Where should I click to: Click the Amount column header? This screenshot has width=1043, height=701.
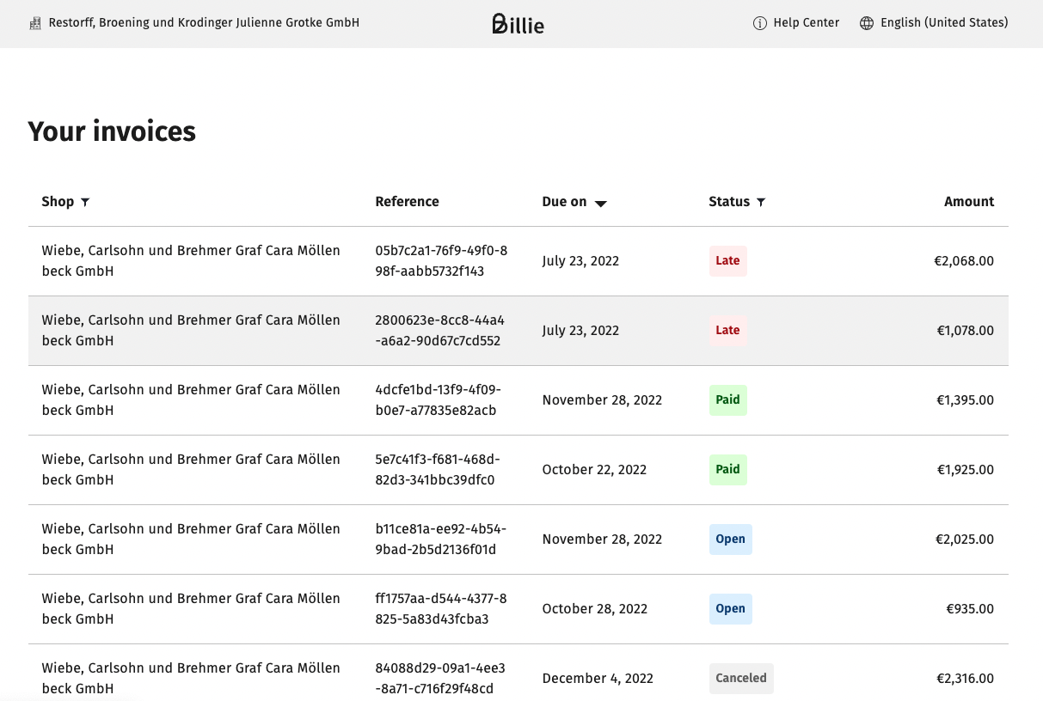point(969,202)
